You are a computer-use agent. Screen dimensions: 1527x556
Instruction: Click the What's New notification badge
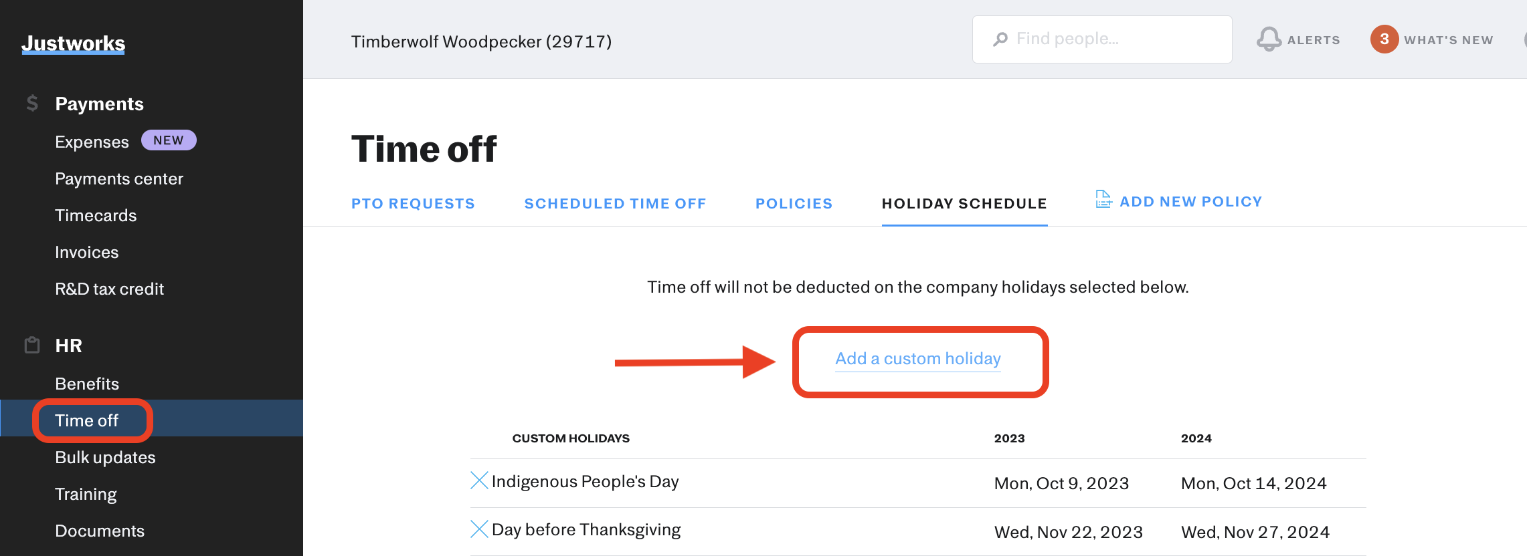pos(1384,39)
